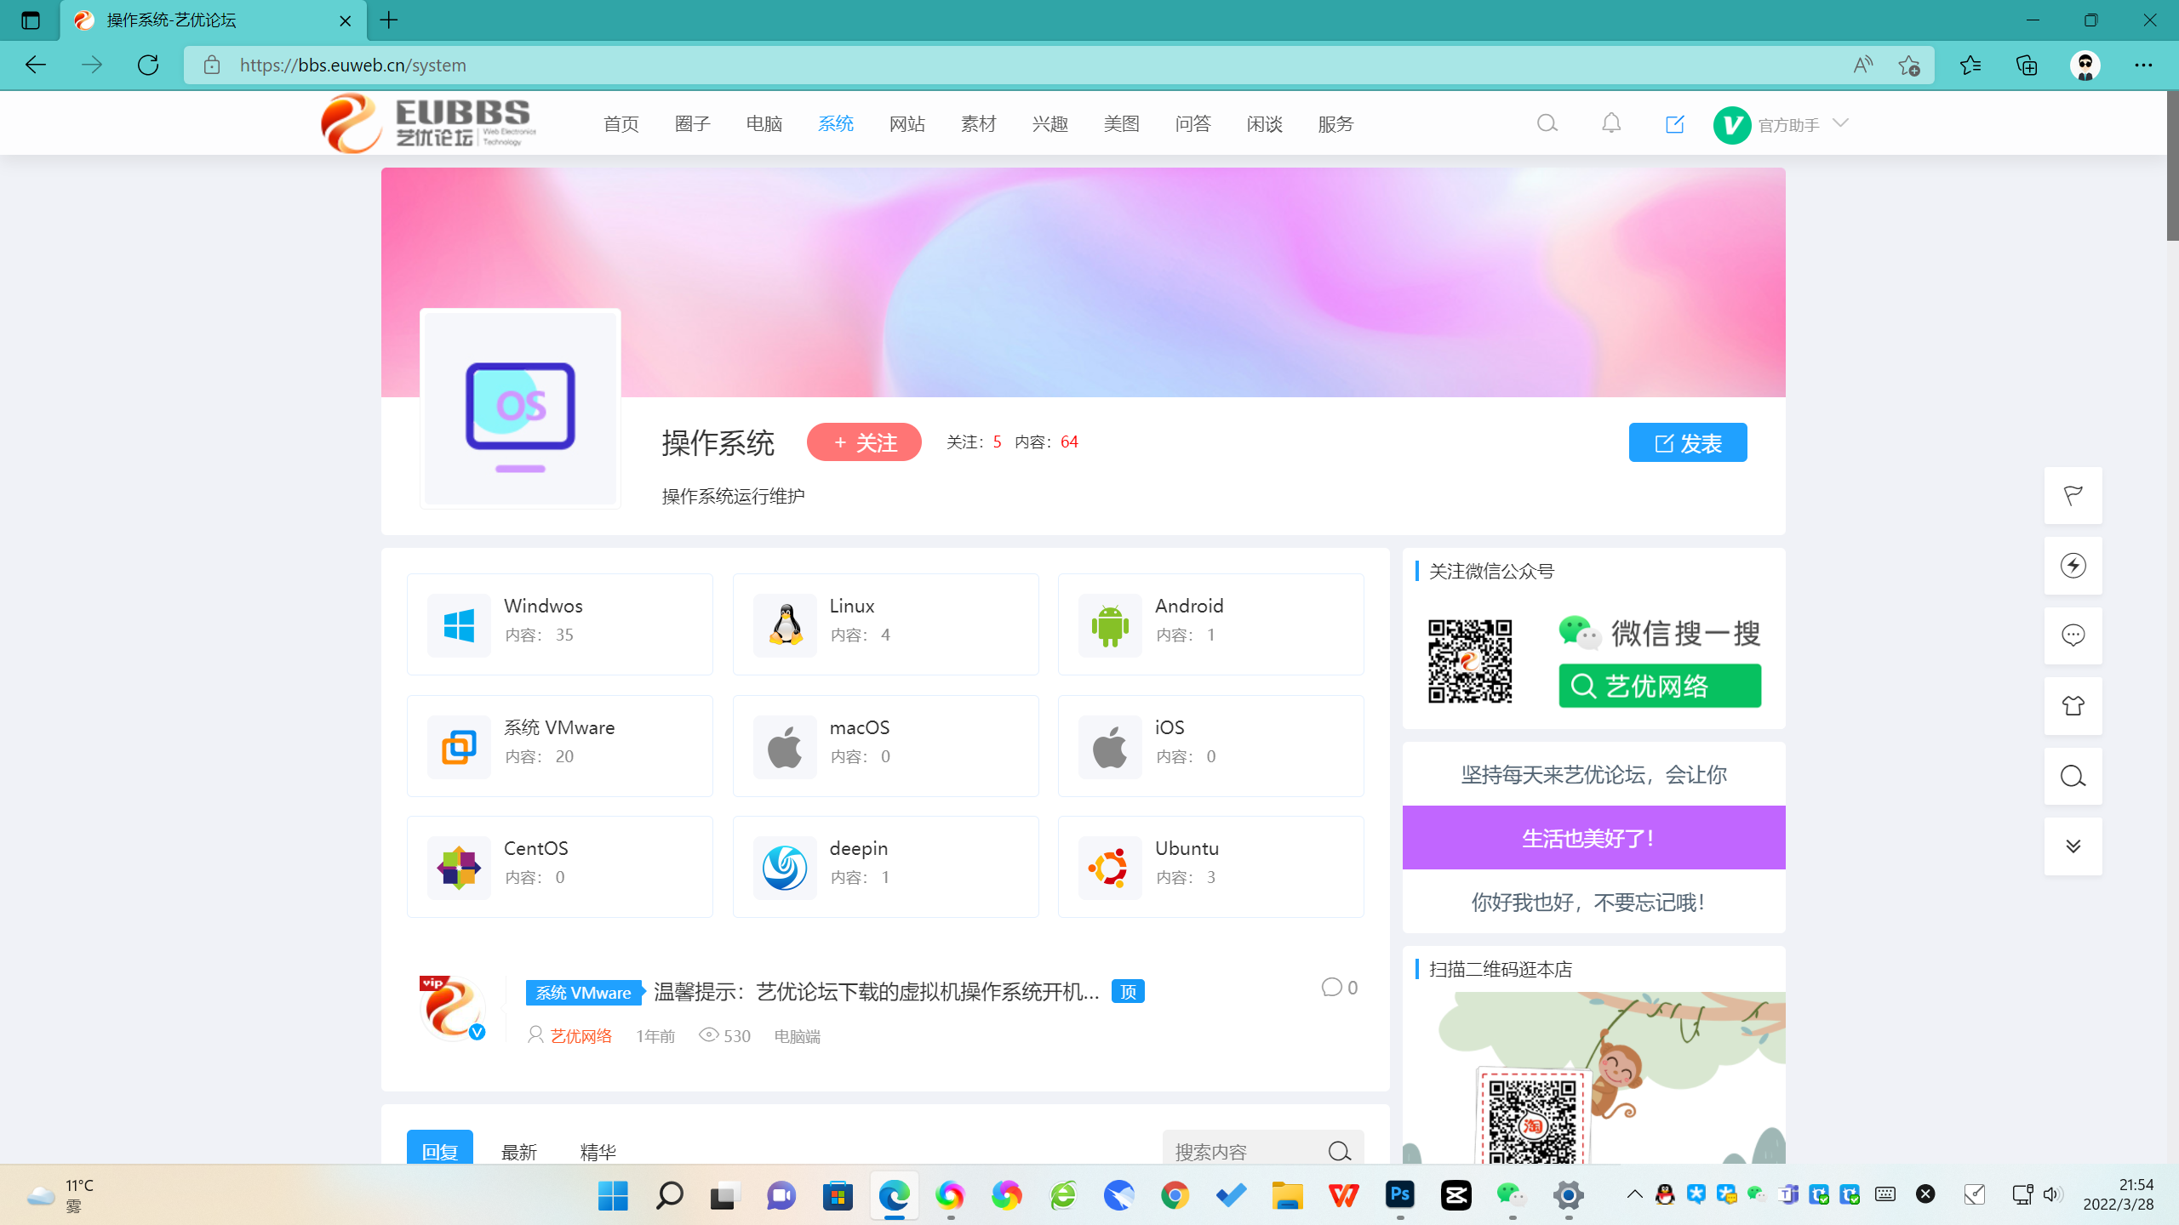The width and height of the screenshot is (2179, 1225).
Task: Open the macOS sub-forum
Action: click(x=885, y=746)
